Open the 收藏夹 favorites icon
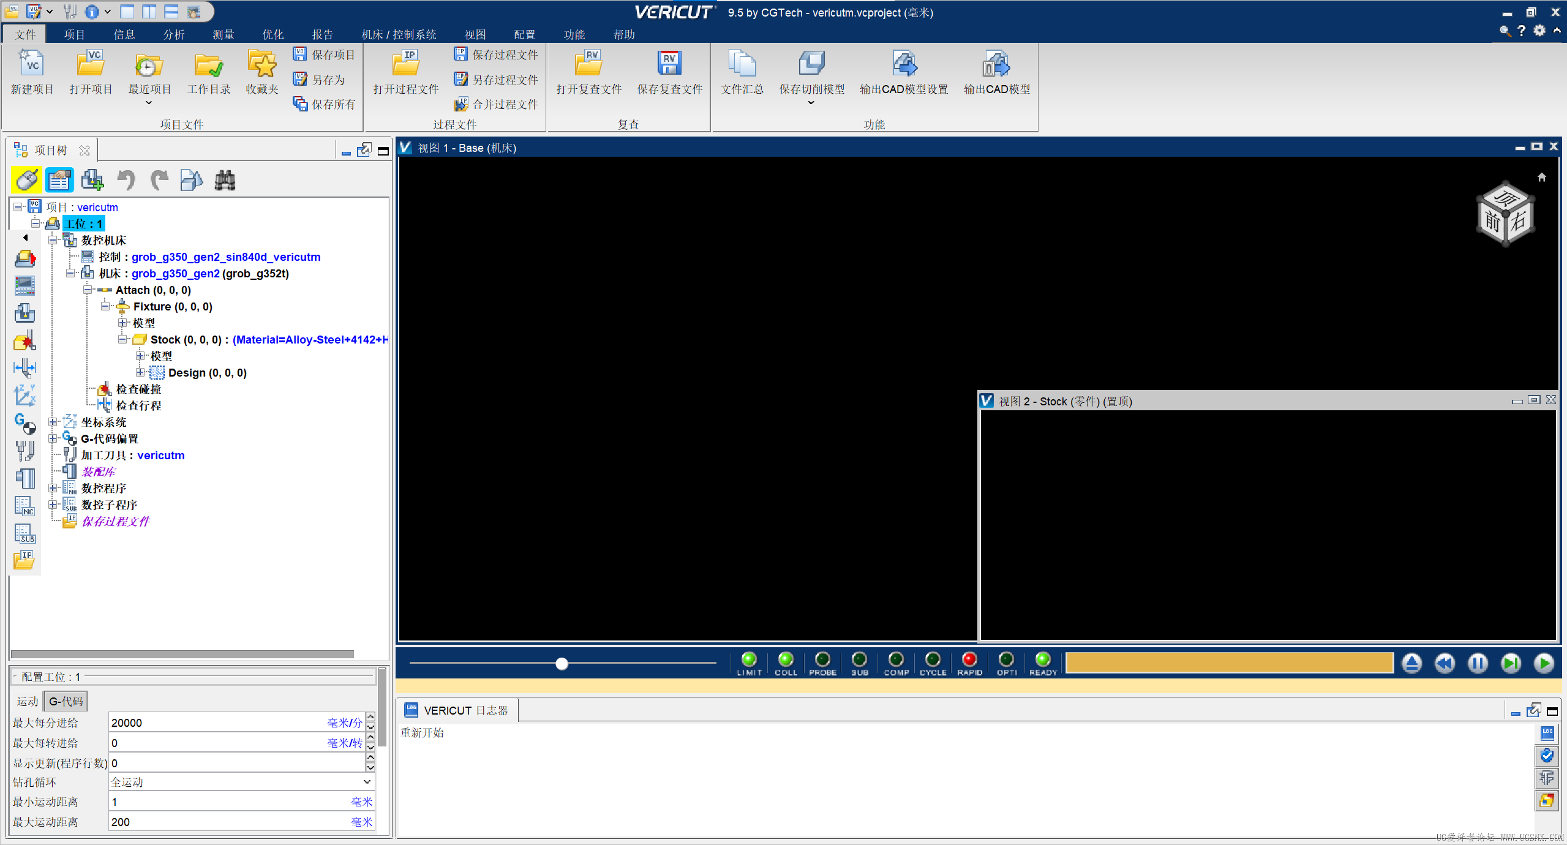 coord(262,64)
